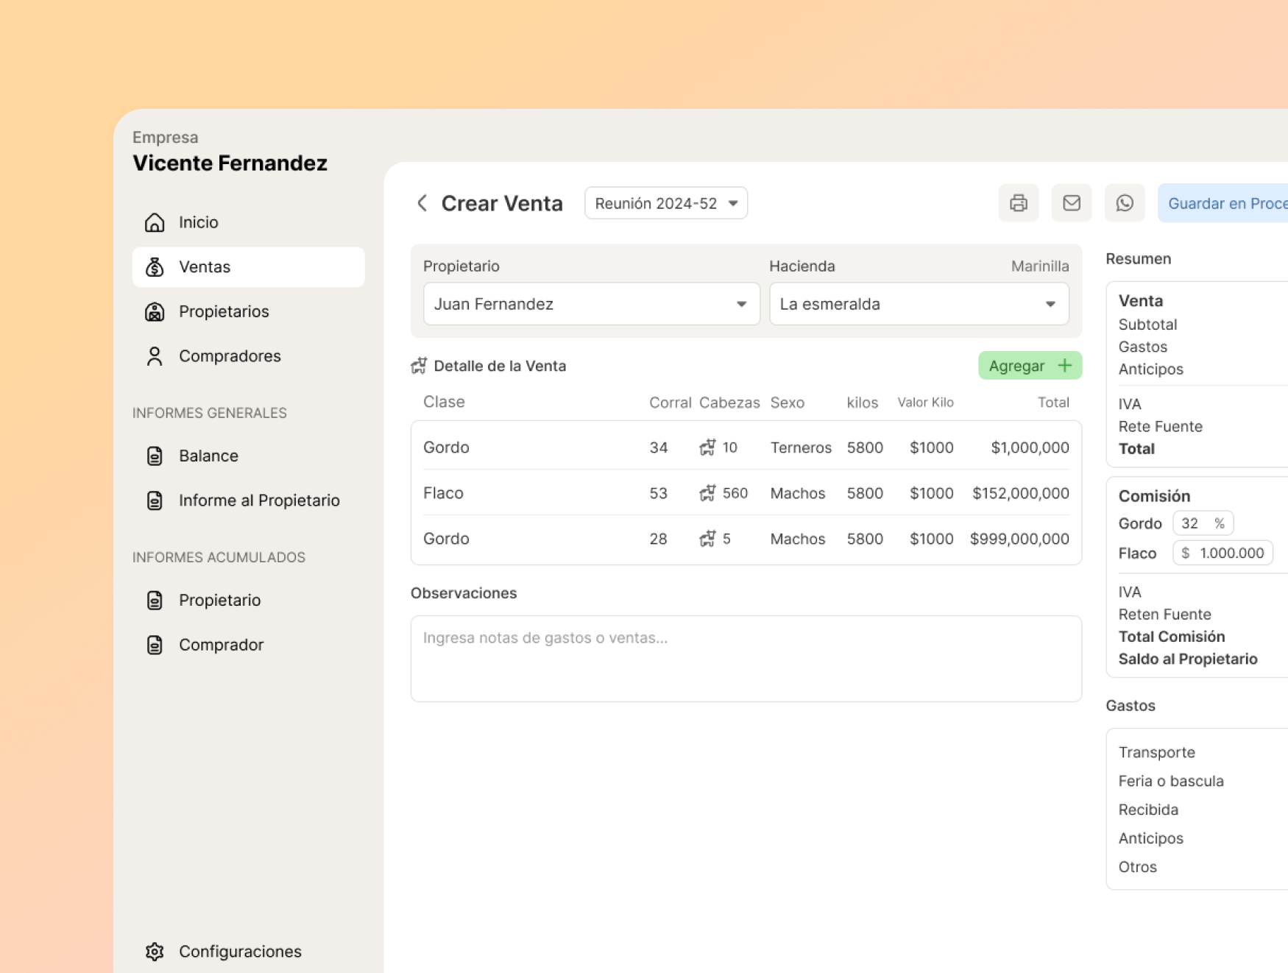Click Total Comisión label in summary
This screenshot has width=1288, height=973.
click(x=1172, y=637)
